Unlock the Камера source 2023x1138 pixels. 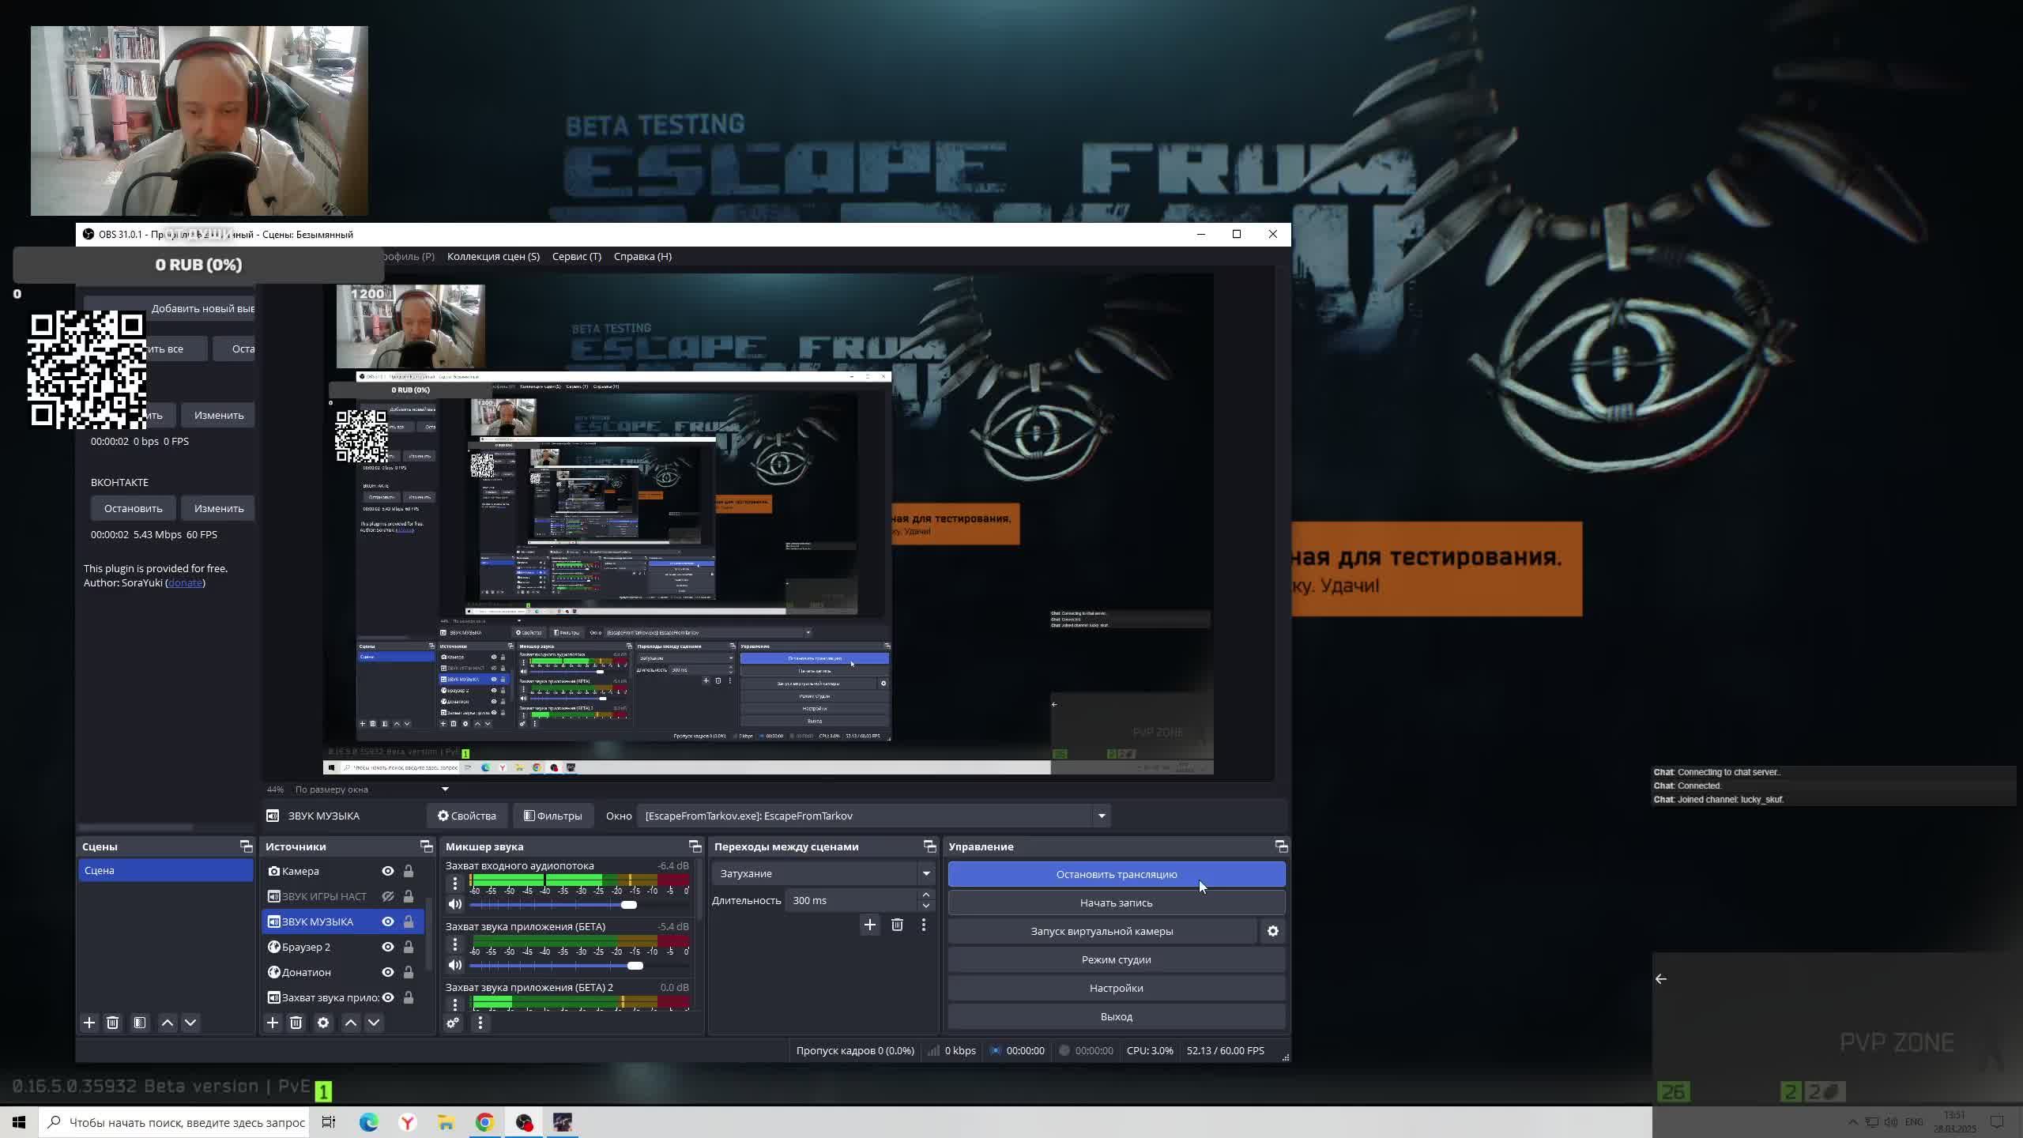409,871
